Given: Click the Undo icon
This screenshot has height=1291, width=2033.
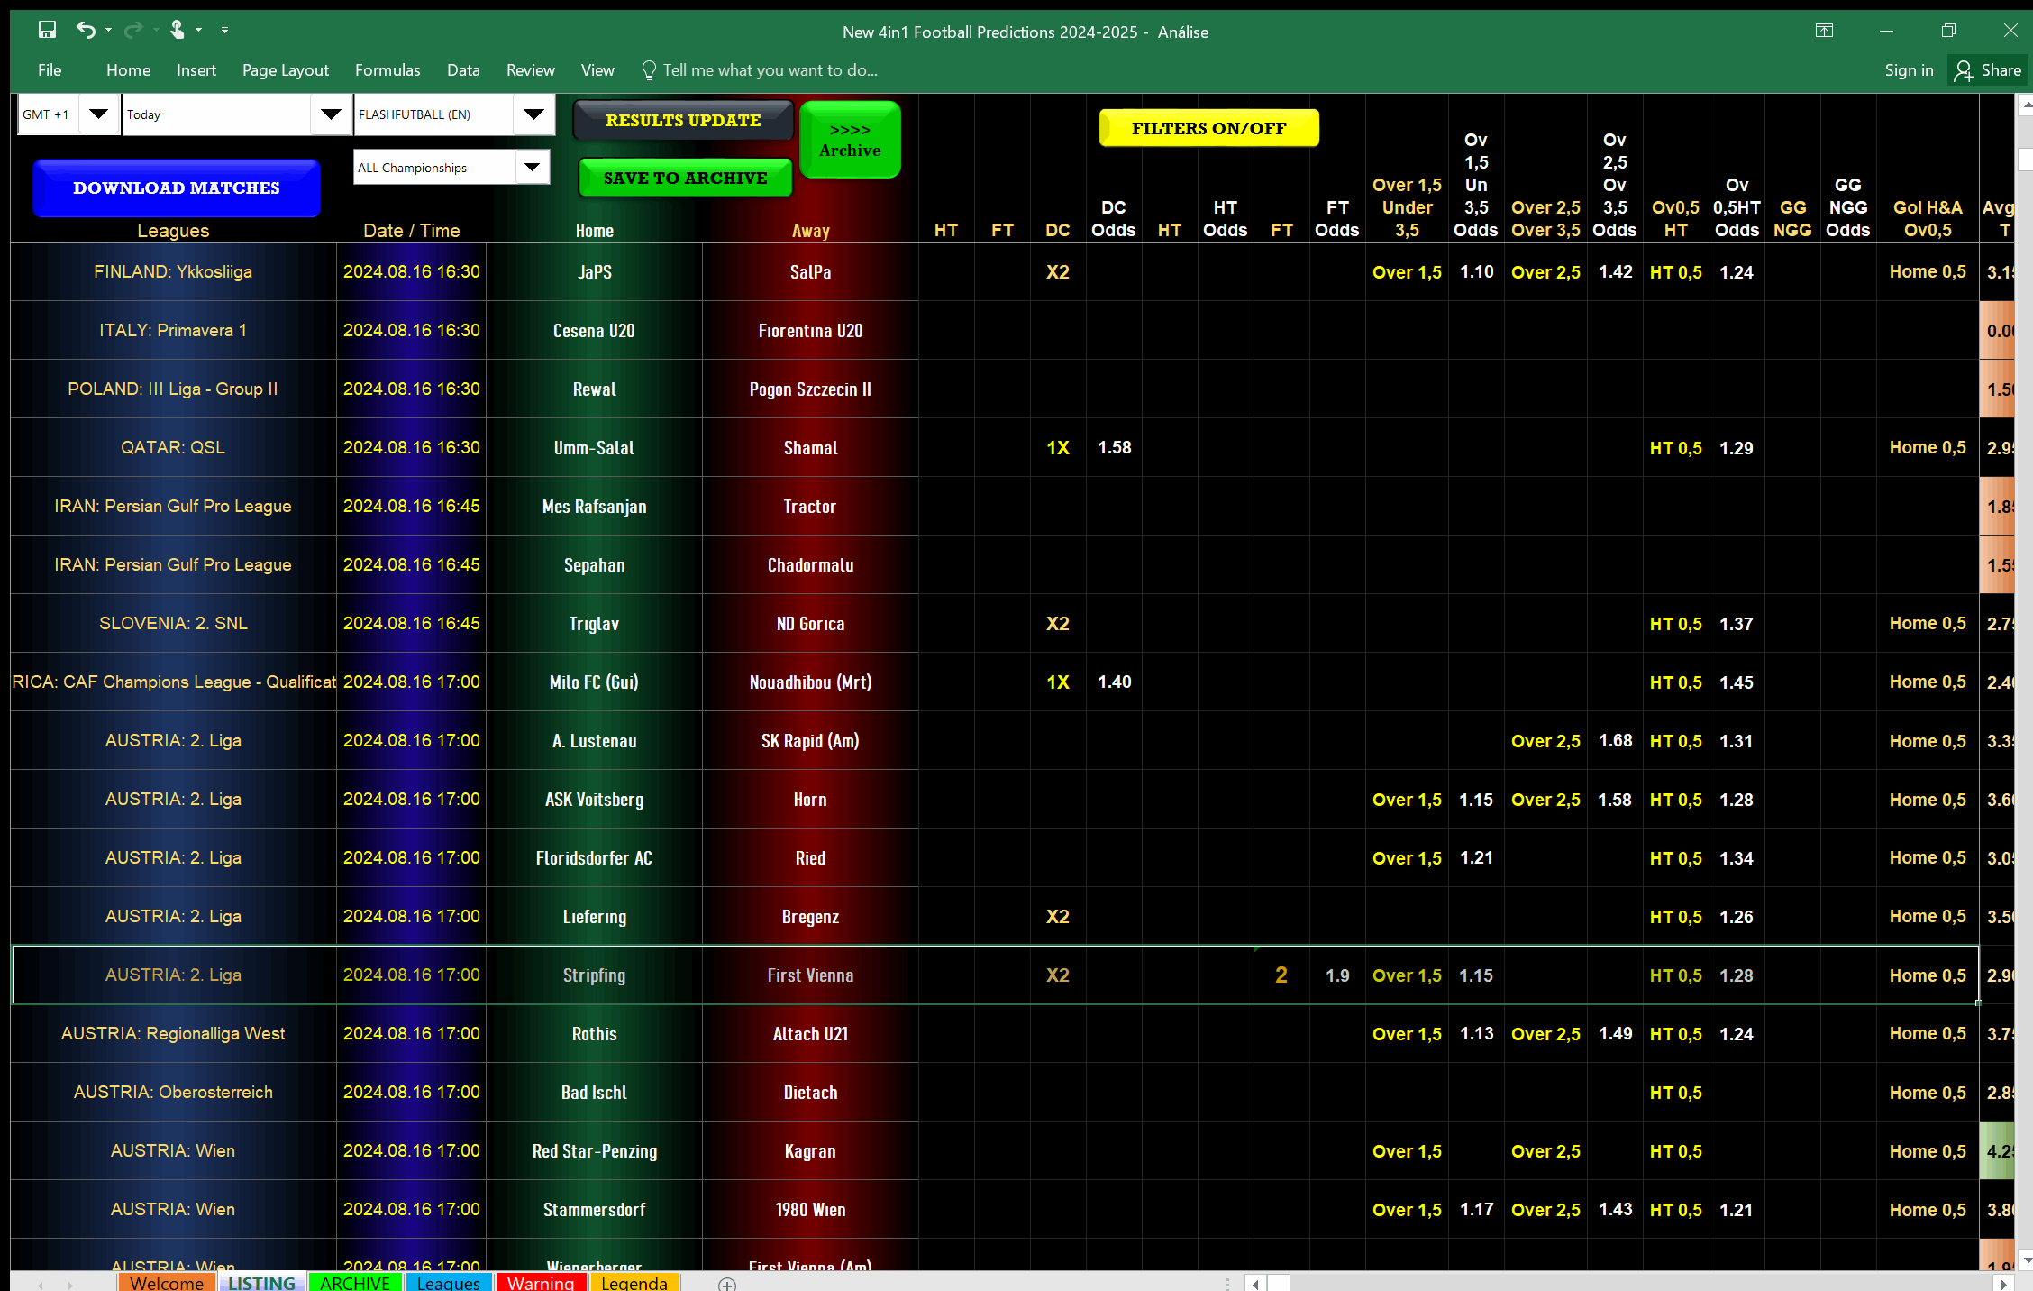Looking at the screenshot, I should 86,30.
